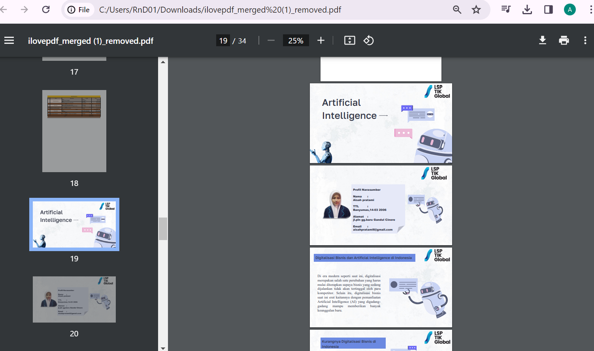Print the PDF document
The image size is (594, 351).
564,40
